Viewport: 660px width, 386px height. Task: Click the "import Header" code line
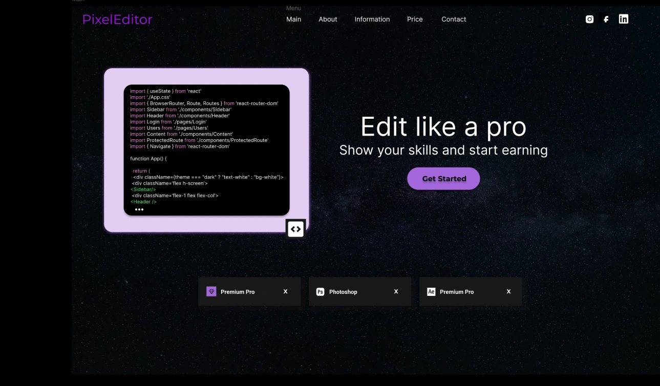click(180, 116)
